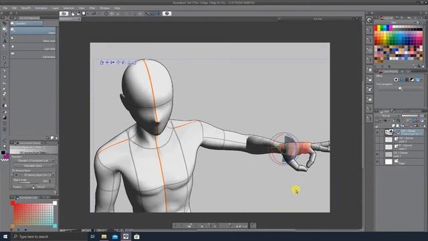
Task: Click the New vector layer icon
Action: tap(398, 126)
